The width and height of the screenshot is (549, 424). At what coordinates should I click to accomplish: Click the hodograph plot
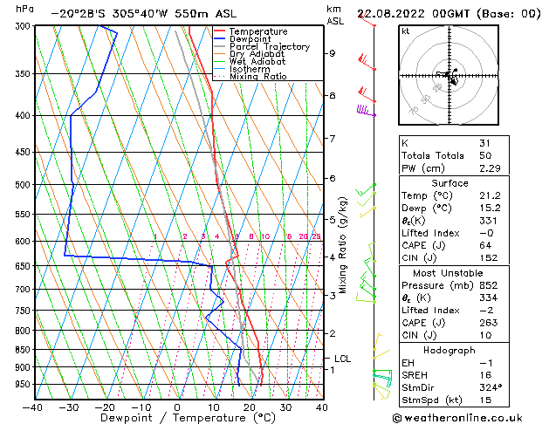pyautogui.click(x=449, y=75)
